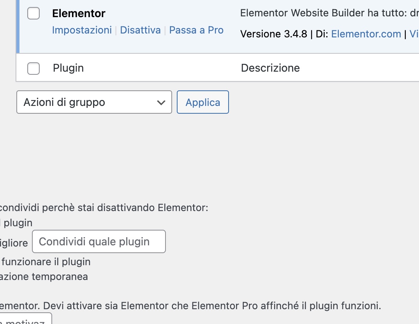Click the Azioni di gruppo chevron arrow
419x324 pixels.
(161, 102)
